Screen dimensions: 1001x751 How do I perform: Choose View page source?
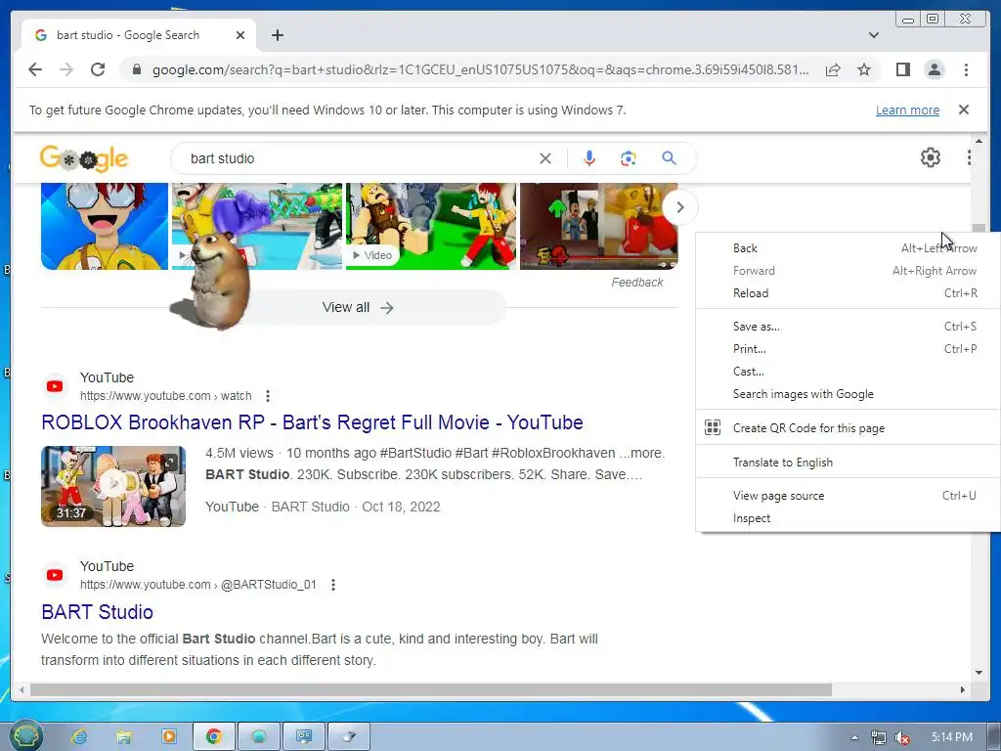(848, 496)
